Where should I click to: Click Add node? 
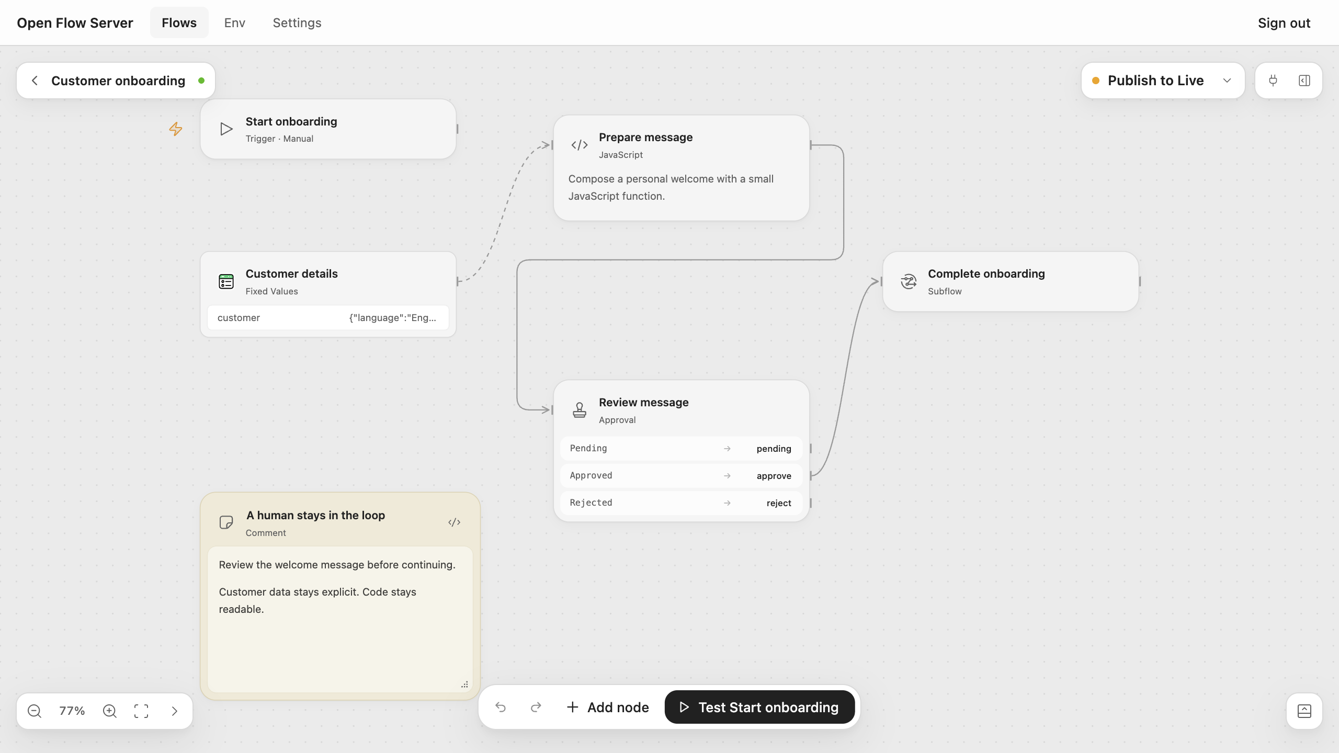tap(607, 708)
